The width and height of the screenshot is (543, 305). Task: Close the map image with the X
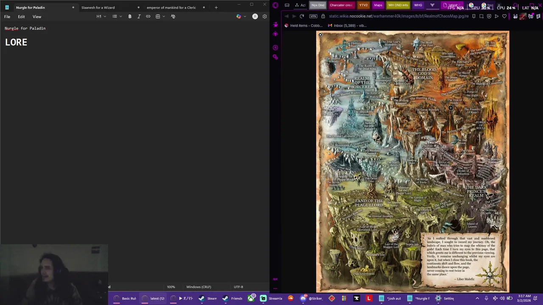click(320, 35)
